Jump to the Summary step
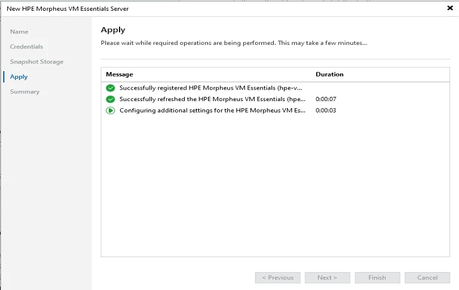 (x=25, y=91)
